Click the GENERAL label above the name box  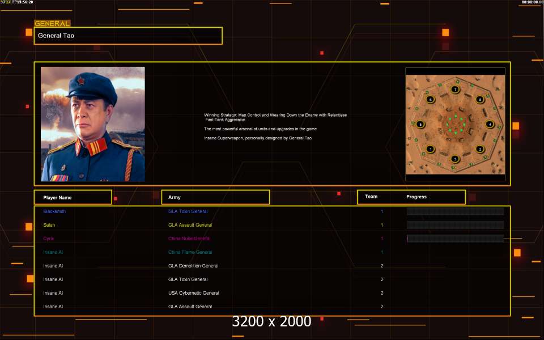52,23
